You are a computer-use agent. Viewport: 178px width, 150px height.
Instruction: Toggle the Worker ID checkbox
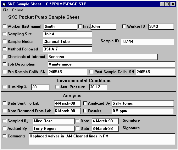coord(124,26)
